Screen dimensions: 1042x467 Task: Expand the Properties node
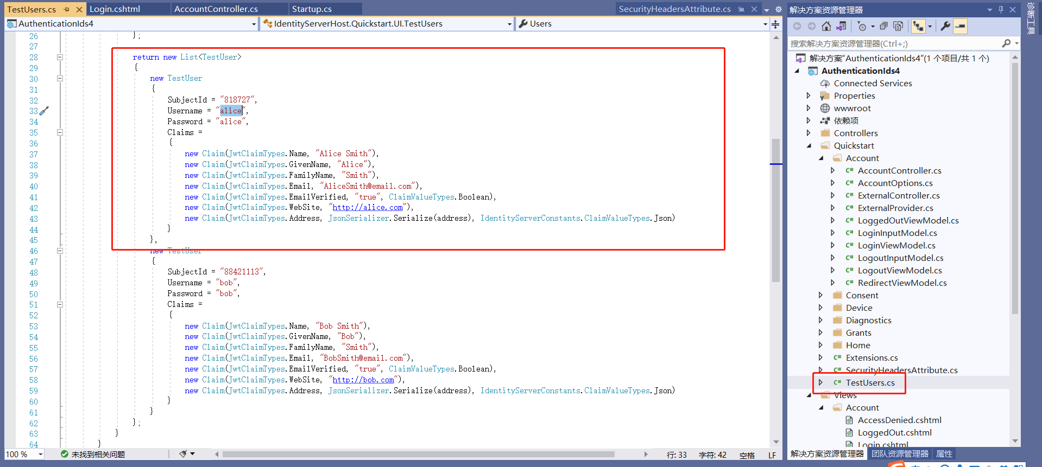pos(809,95)
